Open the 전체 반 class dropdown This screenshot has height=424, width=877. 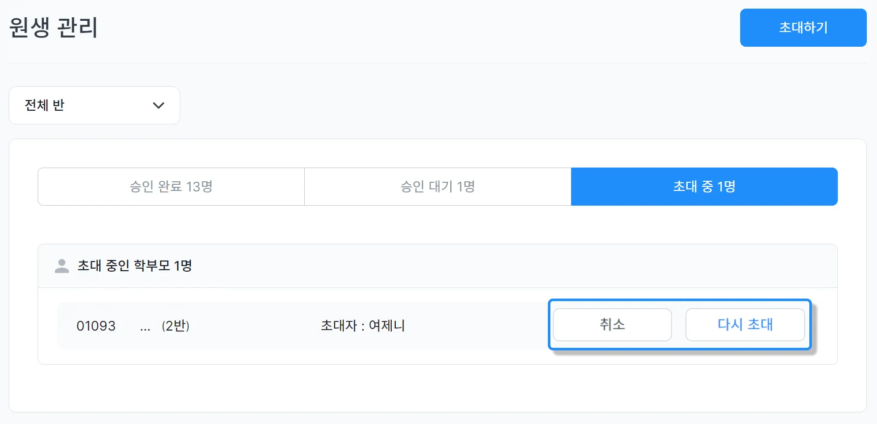94,105
